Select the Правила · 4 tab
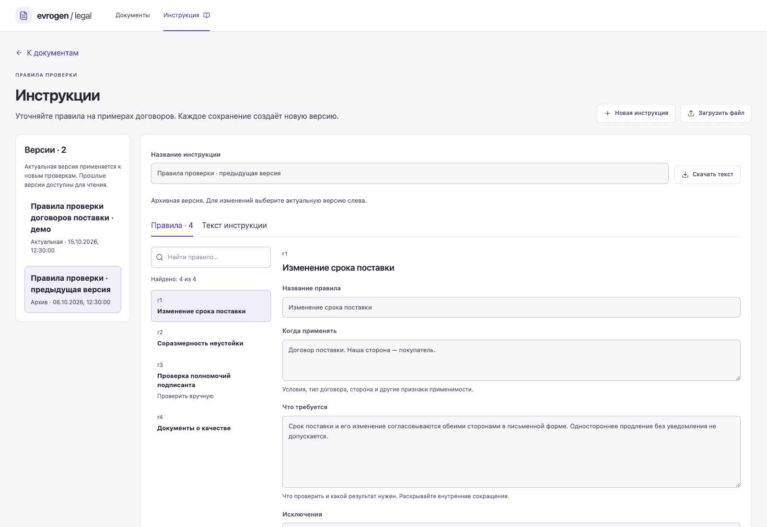 (172, 226)
